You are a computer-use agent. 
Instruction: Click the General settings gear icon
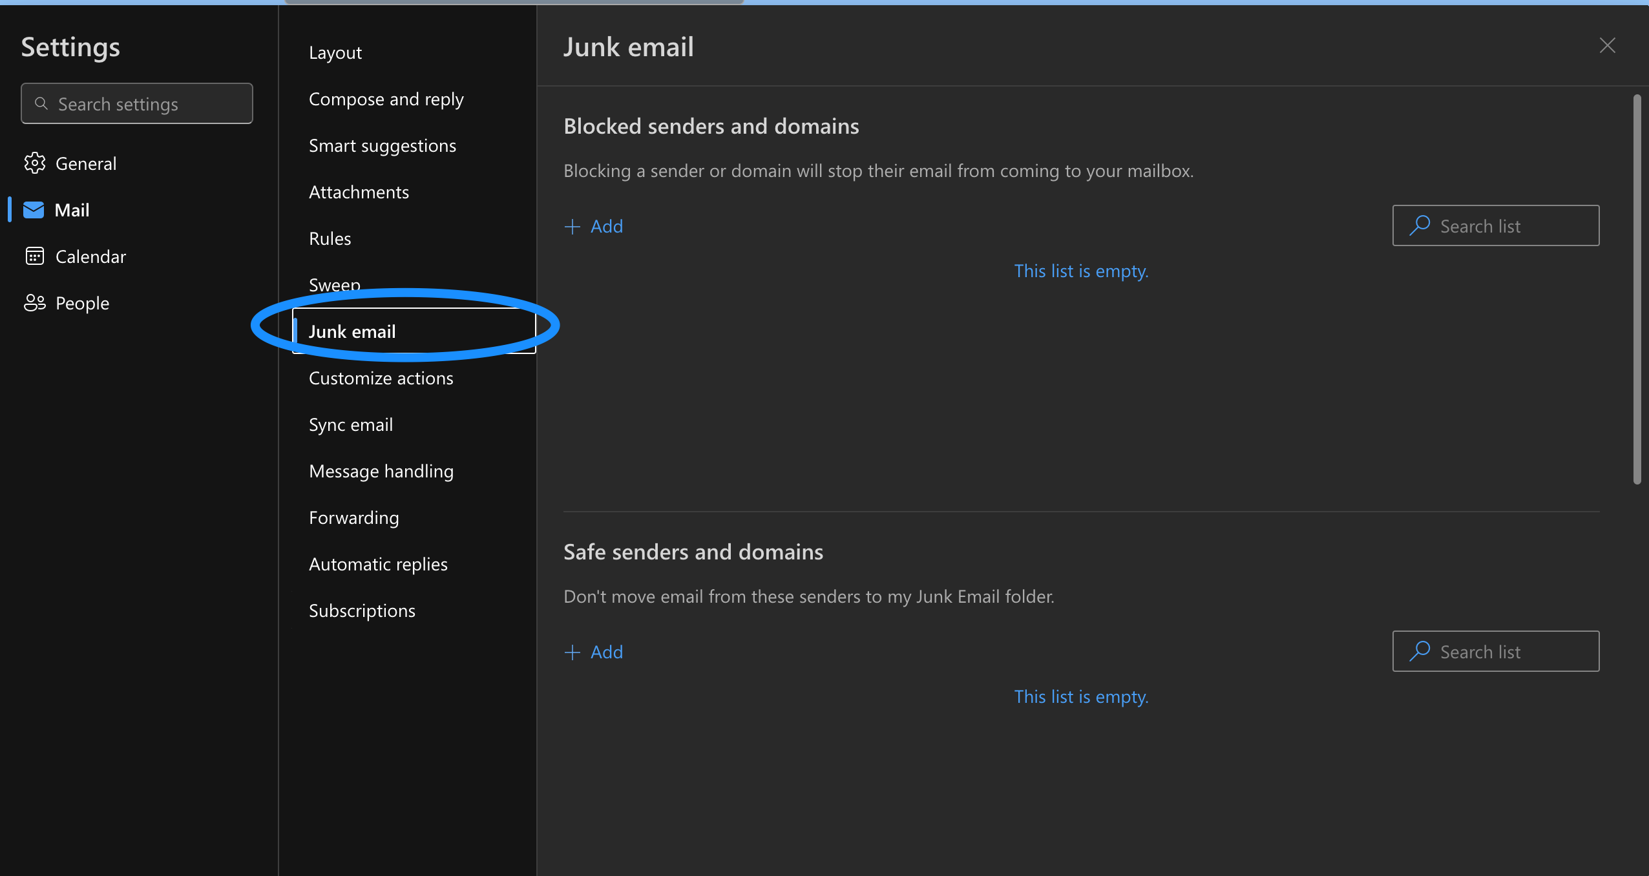coord(36,163)
